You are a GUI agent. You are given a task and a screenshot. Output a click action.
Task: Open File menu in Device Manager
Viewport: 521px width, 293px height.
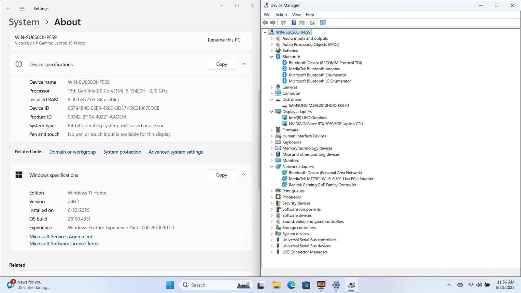point(267,15)
